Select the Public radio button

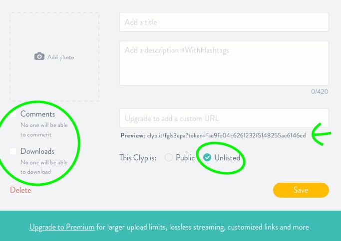[169, 158]
